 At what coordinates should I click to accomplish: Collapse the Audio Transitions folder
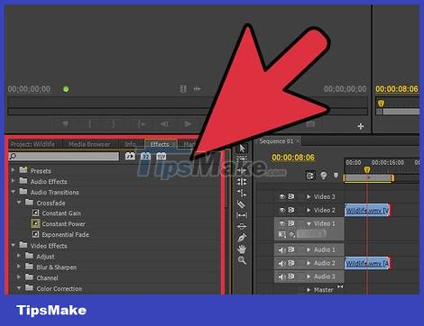(x=13, y=192)
